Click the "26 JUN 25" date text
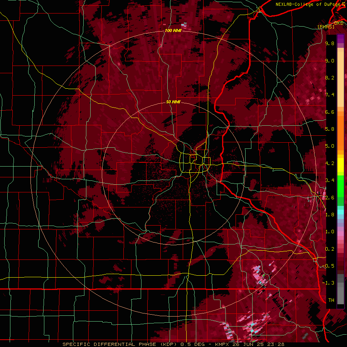Viewport: 347px width, 347px height. [249, 344]
